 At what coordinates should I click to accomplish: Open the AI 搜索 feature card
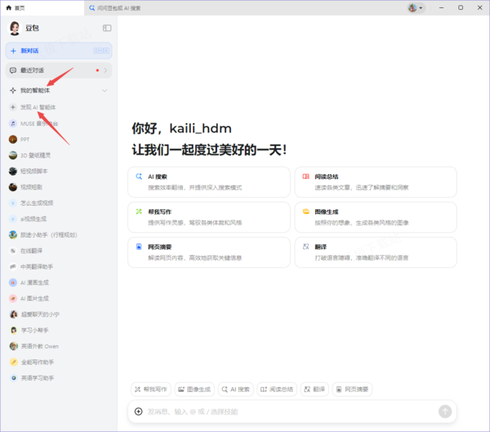click(x=209, y=181)
